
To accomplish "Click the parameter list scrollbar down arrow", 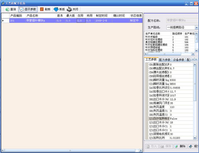I will [195, 138].
